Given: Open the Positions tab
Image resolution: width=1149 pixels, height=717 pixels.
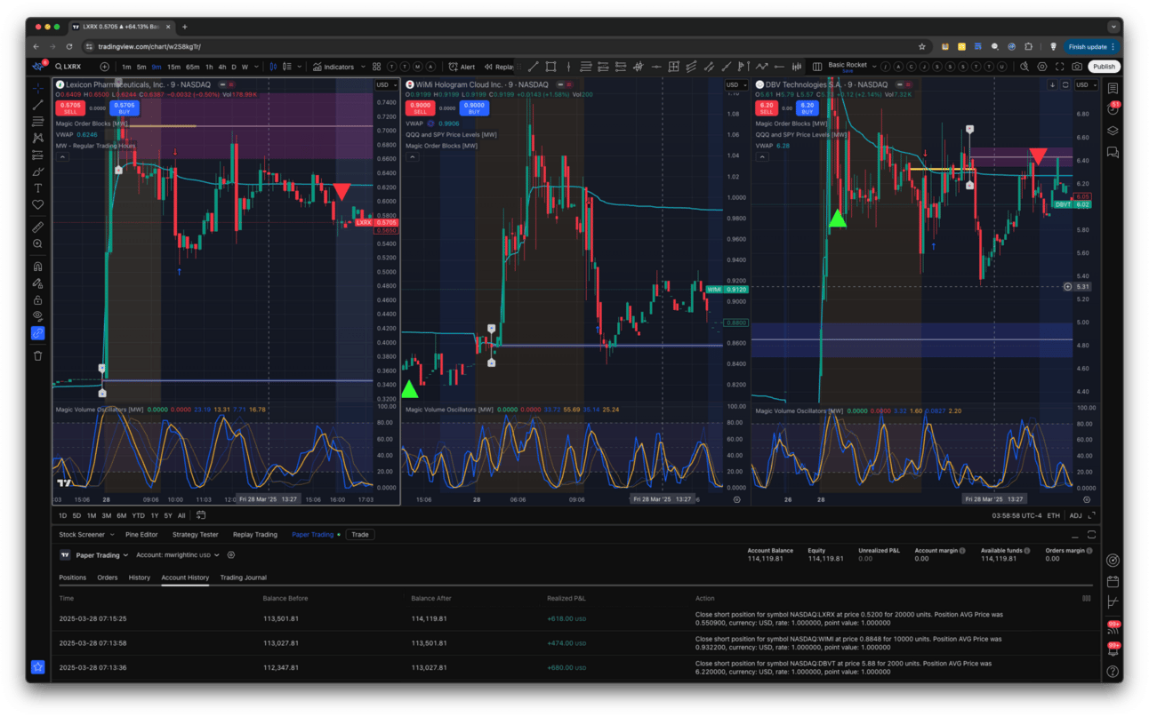Looking at the screenshot, I should 73,578.
